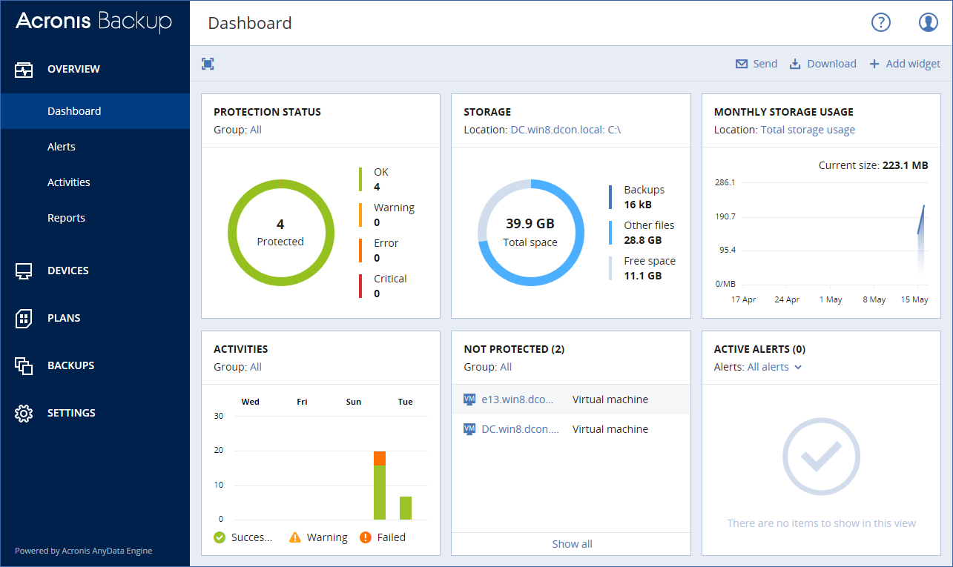Toggle Warning in the Activities legend
953x567 pixels.
coord(318,537)
